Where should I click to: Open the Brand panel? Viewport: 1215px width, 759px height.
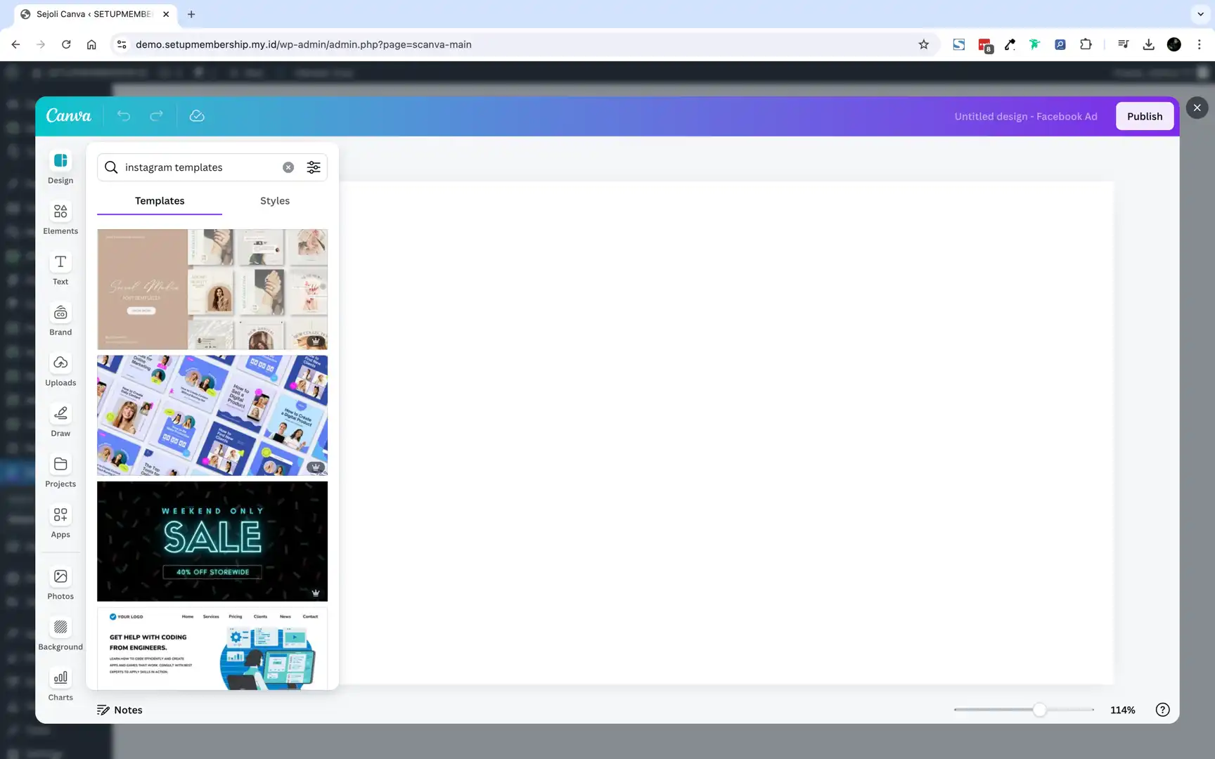click(60, 319)
